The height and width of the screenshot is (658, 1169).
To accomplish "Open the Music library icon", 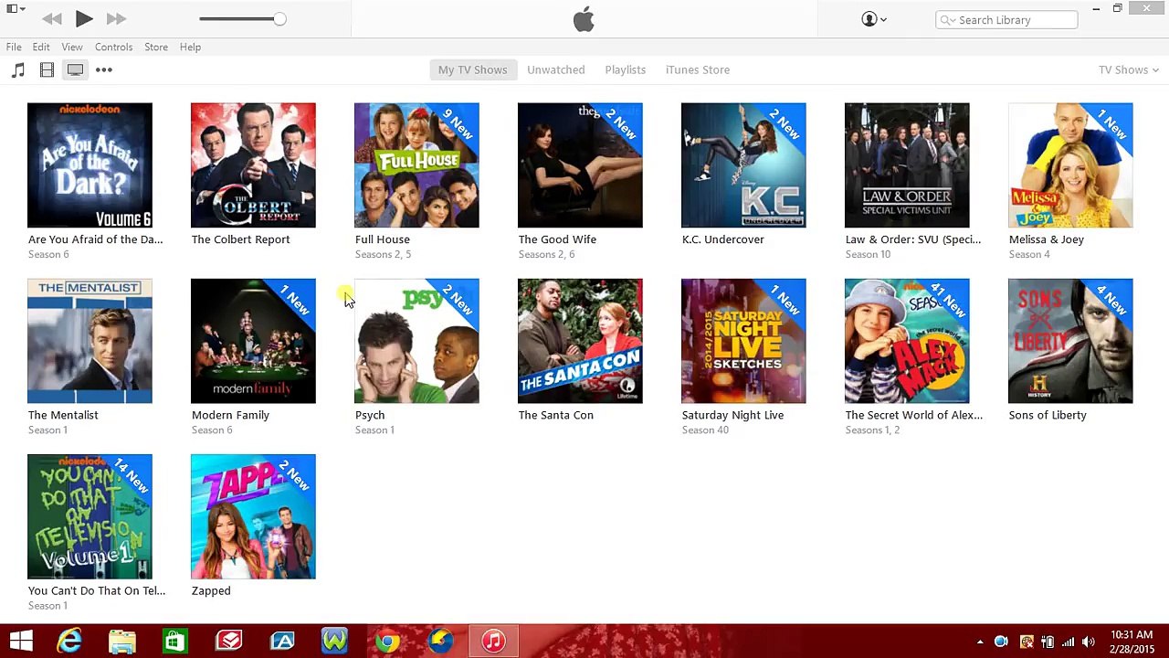I will tap(18, 69).
